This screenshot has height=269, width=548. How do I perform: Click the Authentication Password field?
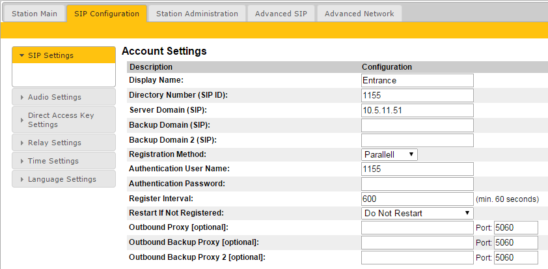coord(417,184)
